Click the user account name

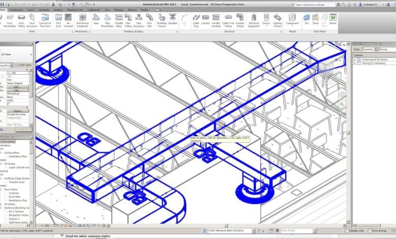click(370, 5)
